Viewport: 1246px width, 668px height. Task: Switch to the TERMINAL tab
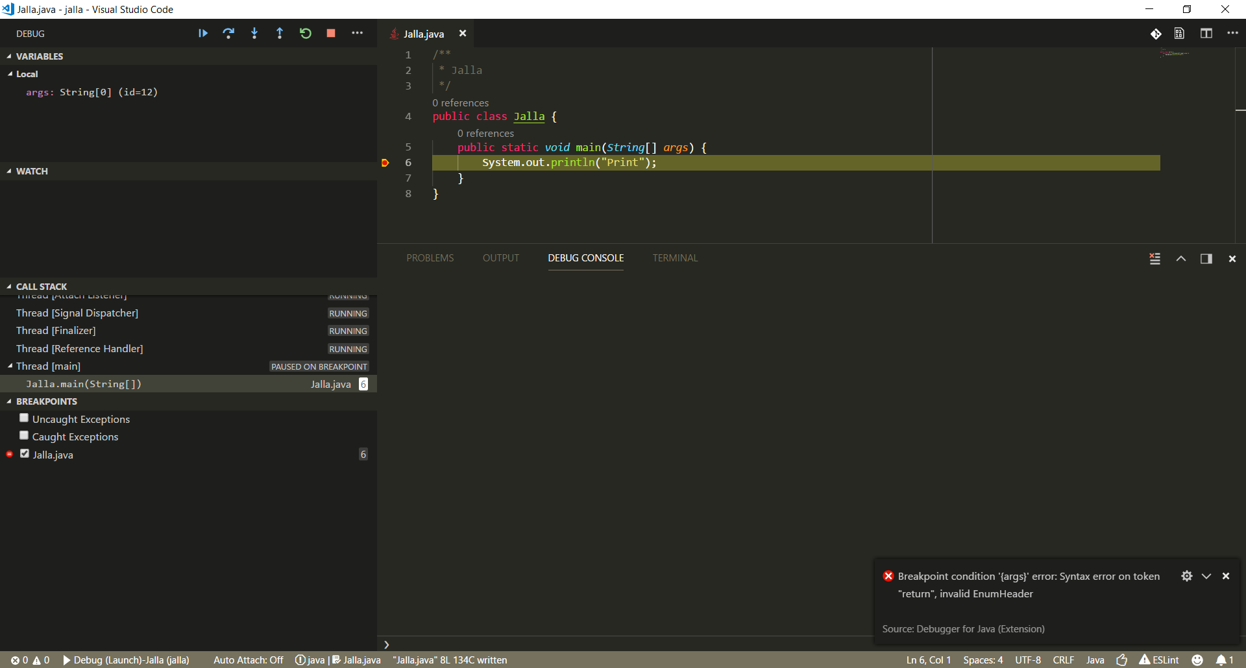click(675, 258)
